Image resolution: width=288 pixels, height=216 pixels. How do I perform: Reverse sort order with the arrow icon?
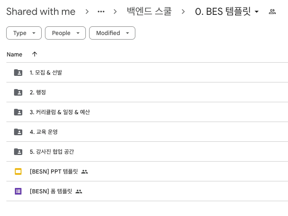[35, 54]
